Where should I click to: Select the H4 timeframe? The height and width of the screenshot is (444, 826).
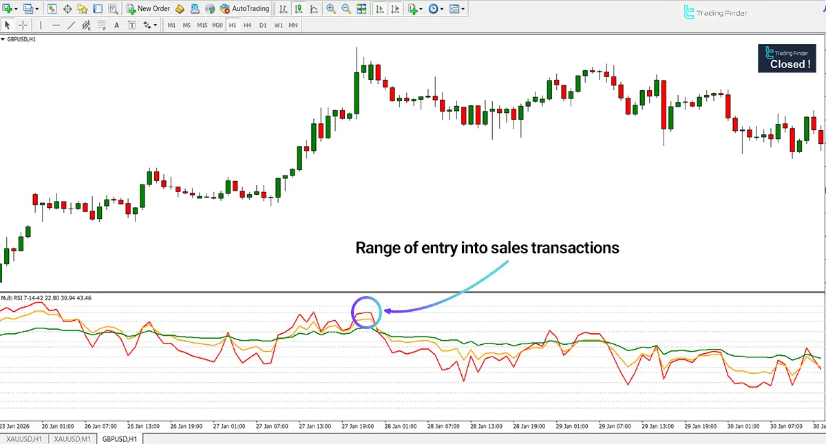[x=247, y=25]
